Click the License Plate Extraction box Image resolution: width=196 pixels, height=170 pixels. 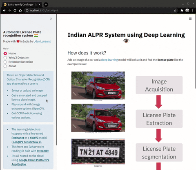pos(159,119)
